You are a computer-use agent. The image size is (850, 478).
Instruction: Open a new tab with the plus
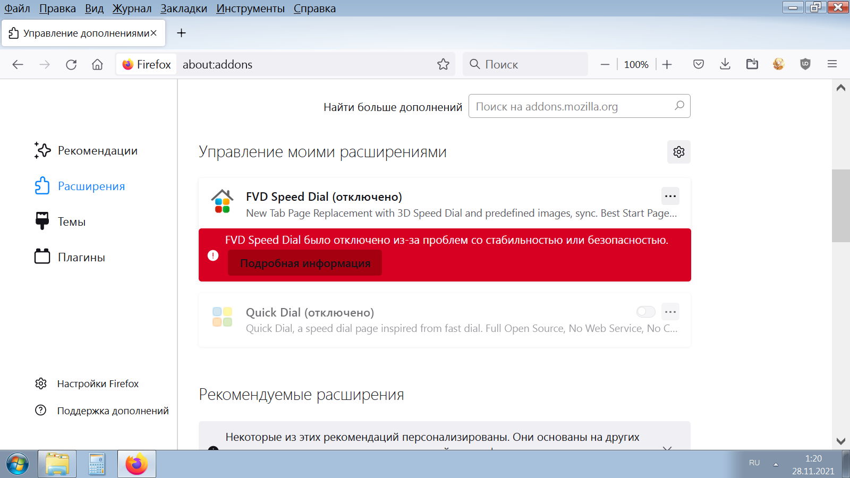[x=181, y=33]
